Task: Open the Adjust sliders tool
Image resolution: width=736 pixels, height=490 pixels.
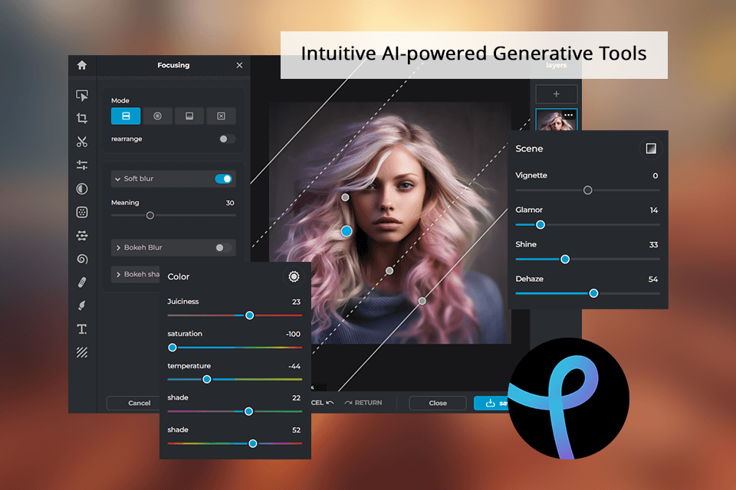Action: click(x=82, y=165)
